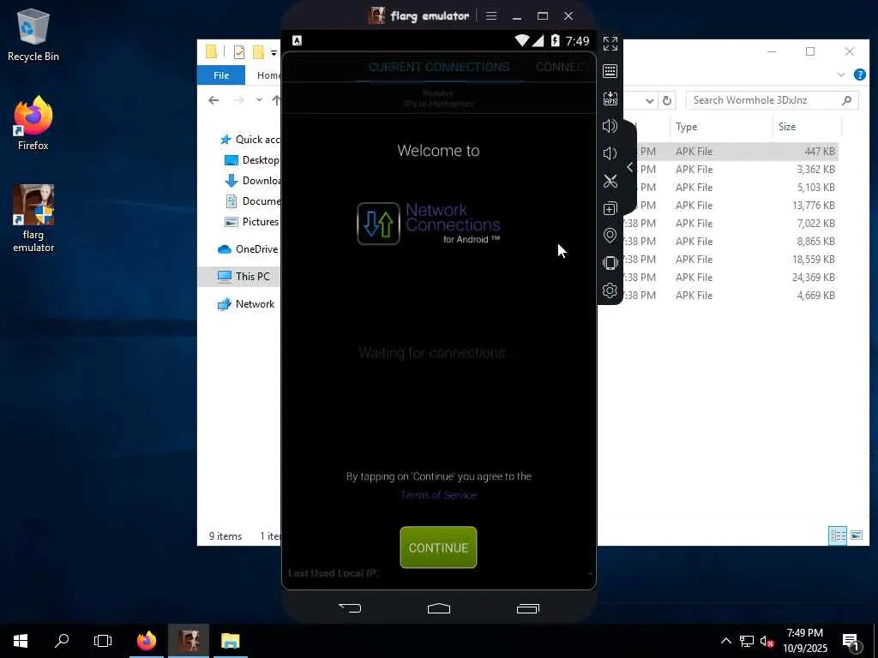Click properties checkmark icon in Explorer title bar

click(x=239, y=52)
